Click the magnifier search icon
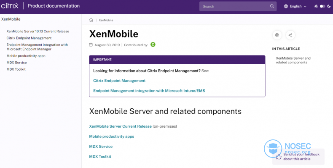 [x=272, y=6]
